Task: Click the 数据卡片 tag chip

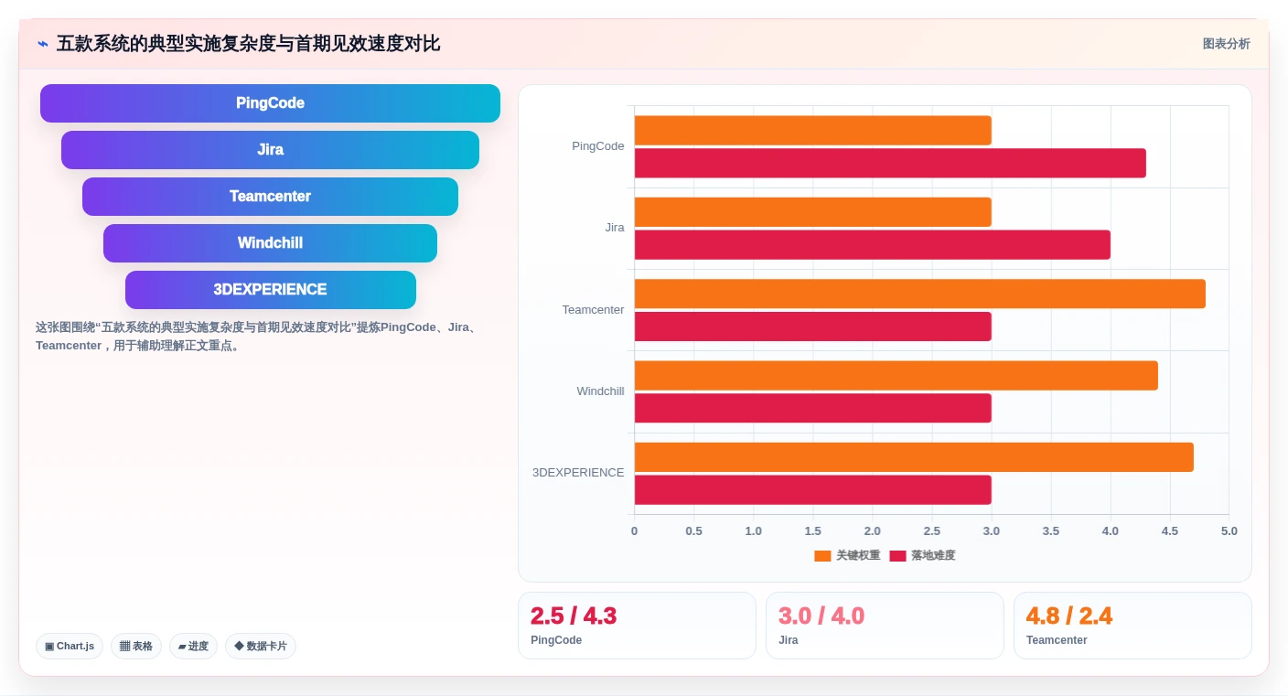Action: 261,647
